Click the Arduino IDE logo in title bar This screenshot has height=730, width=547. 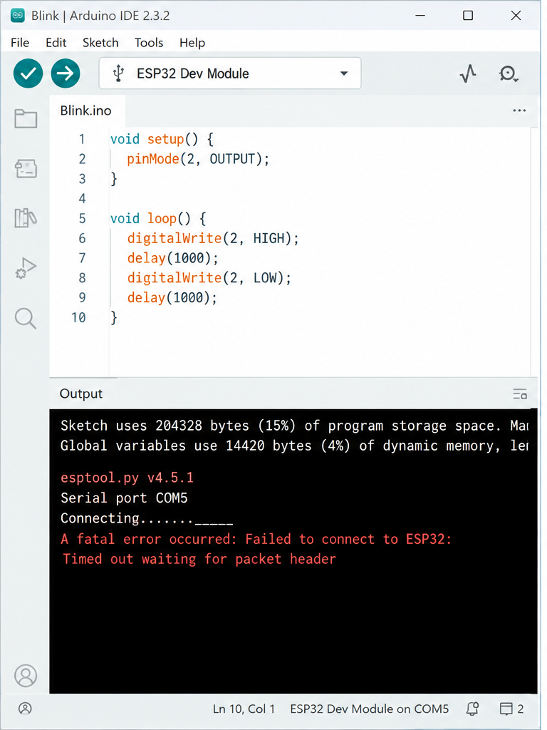click(x=18, y=16)
